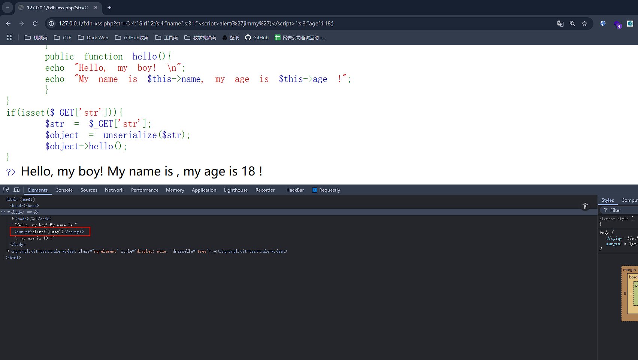Switch to the Computed pane tab
The width and height of the screenshot is (638, 360).
click(629, 200)
